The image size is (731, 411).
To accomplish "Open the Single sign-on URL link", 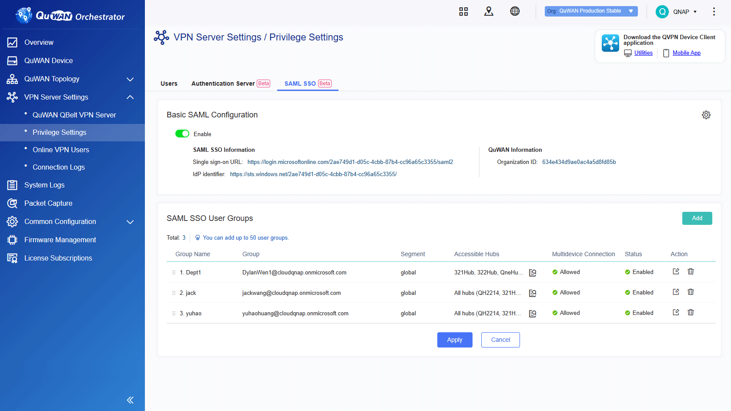I will click(350, 162).
